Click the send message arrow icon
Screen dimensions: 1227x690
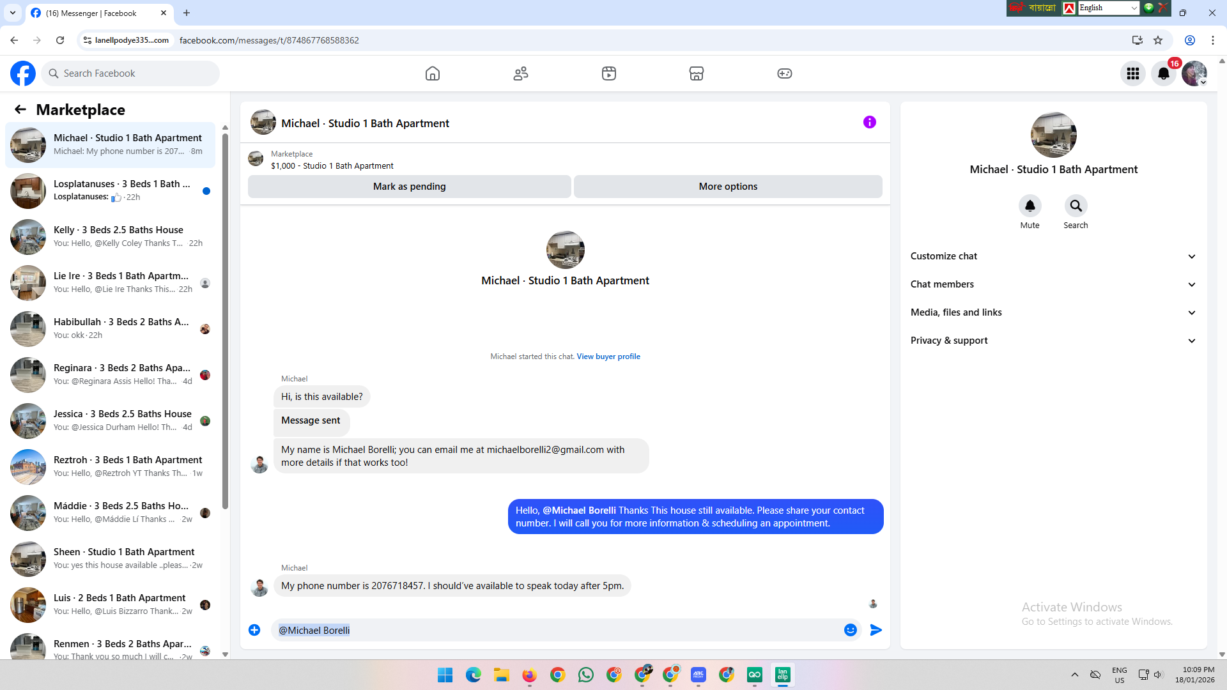(876, 630)
